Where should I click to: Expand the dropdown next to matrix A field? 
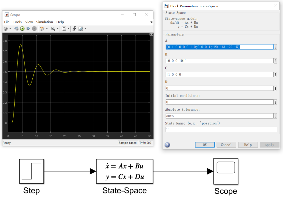point(275,47)
